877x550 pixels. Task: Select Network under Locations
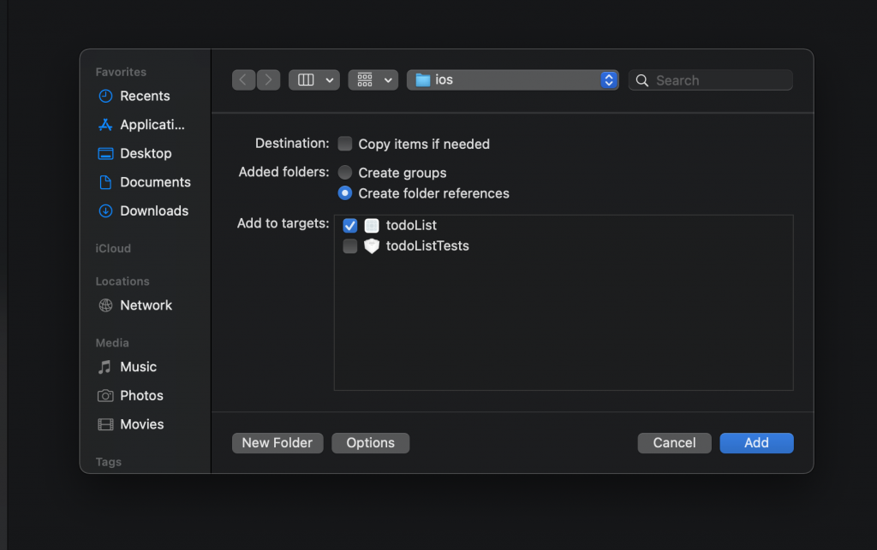coord(146,305)
